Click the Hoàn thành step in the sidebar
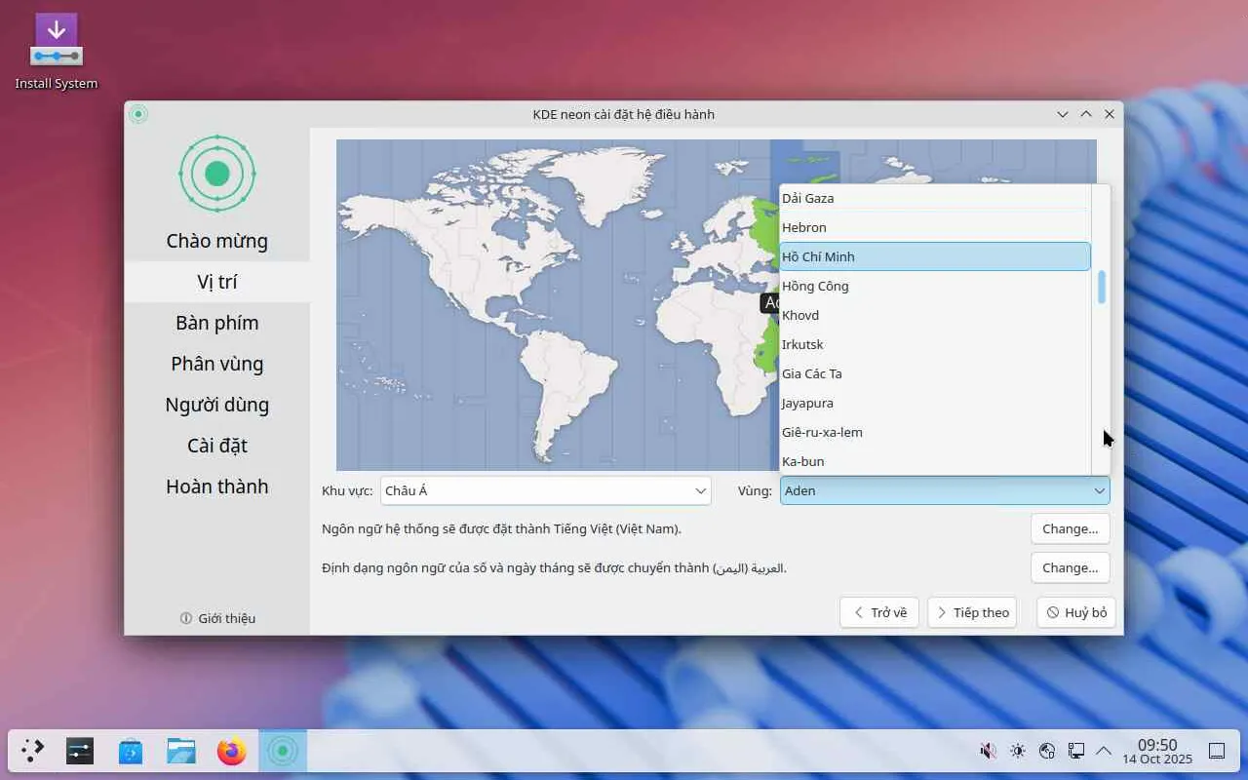The width and height of the screenshot is (1248, 780). [217, 487]
